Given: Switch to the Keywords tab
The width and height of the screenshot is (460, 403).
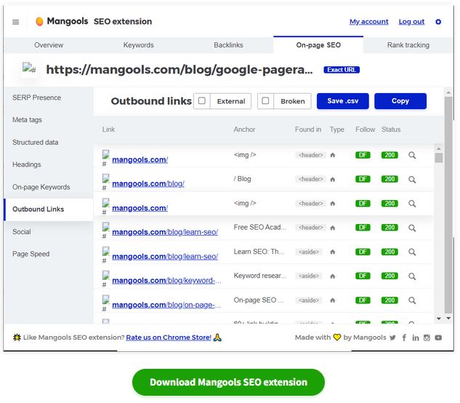Looking at the screenshot, I should (x=139, y=45).
